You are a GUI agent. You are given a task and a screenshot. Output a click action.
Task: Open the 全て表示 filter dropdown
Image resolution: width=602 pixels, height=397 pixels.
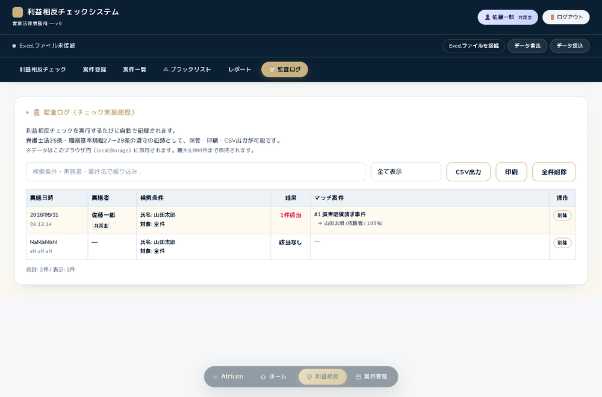coord(406,172)
